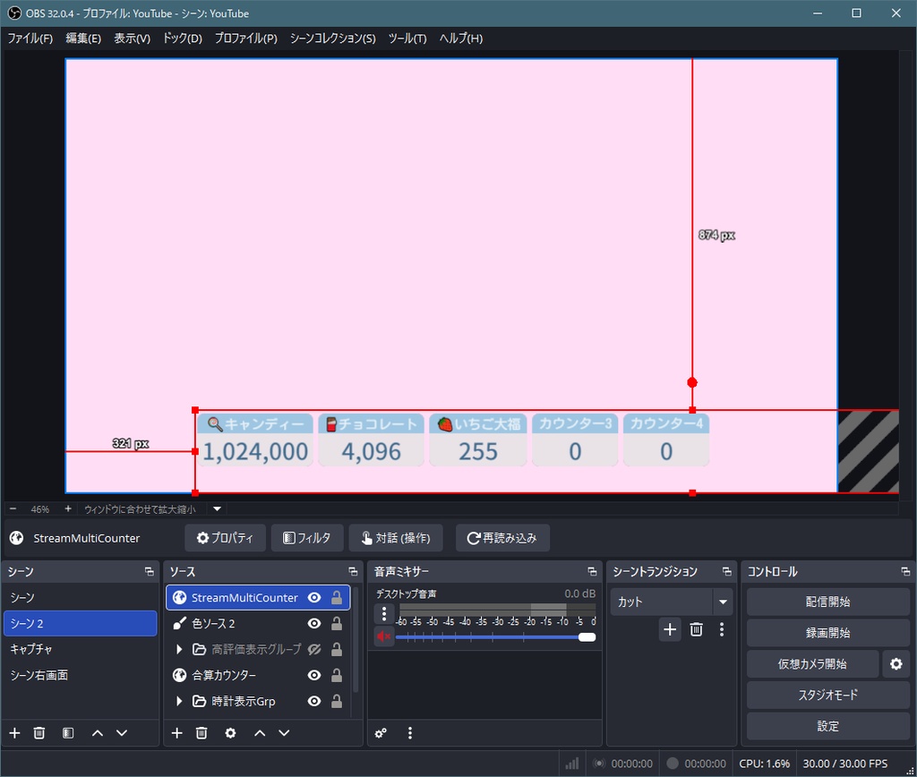Open advanced audio properties gear in mixer

[380, 733]
